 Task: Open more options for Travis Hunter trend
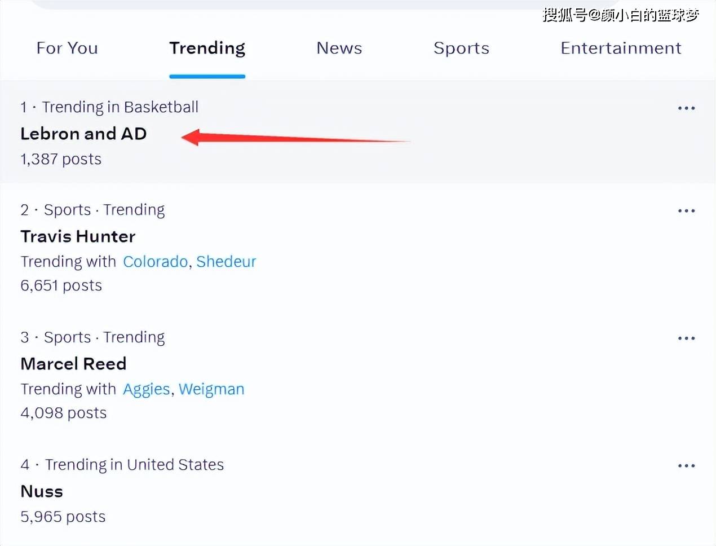click(686, 210)
